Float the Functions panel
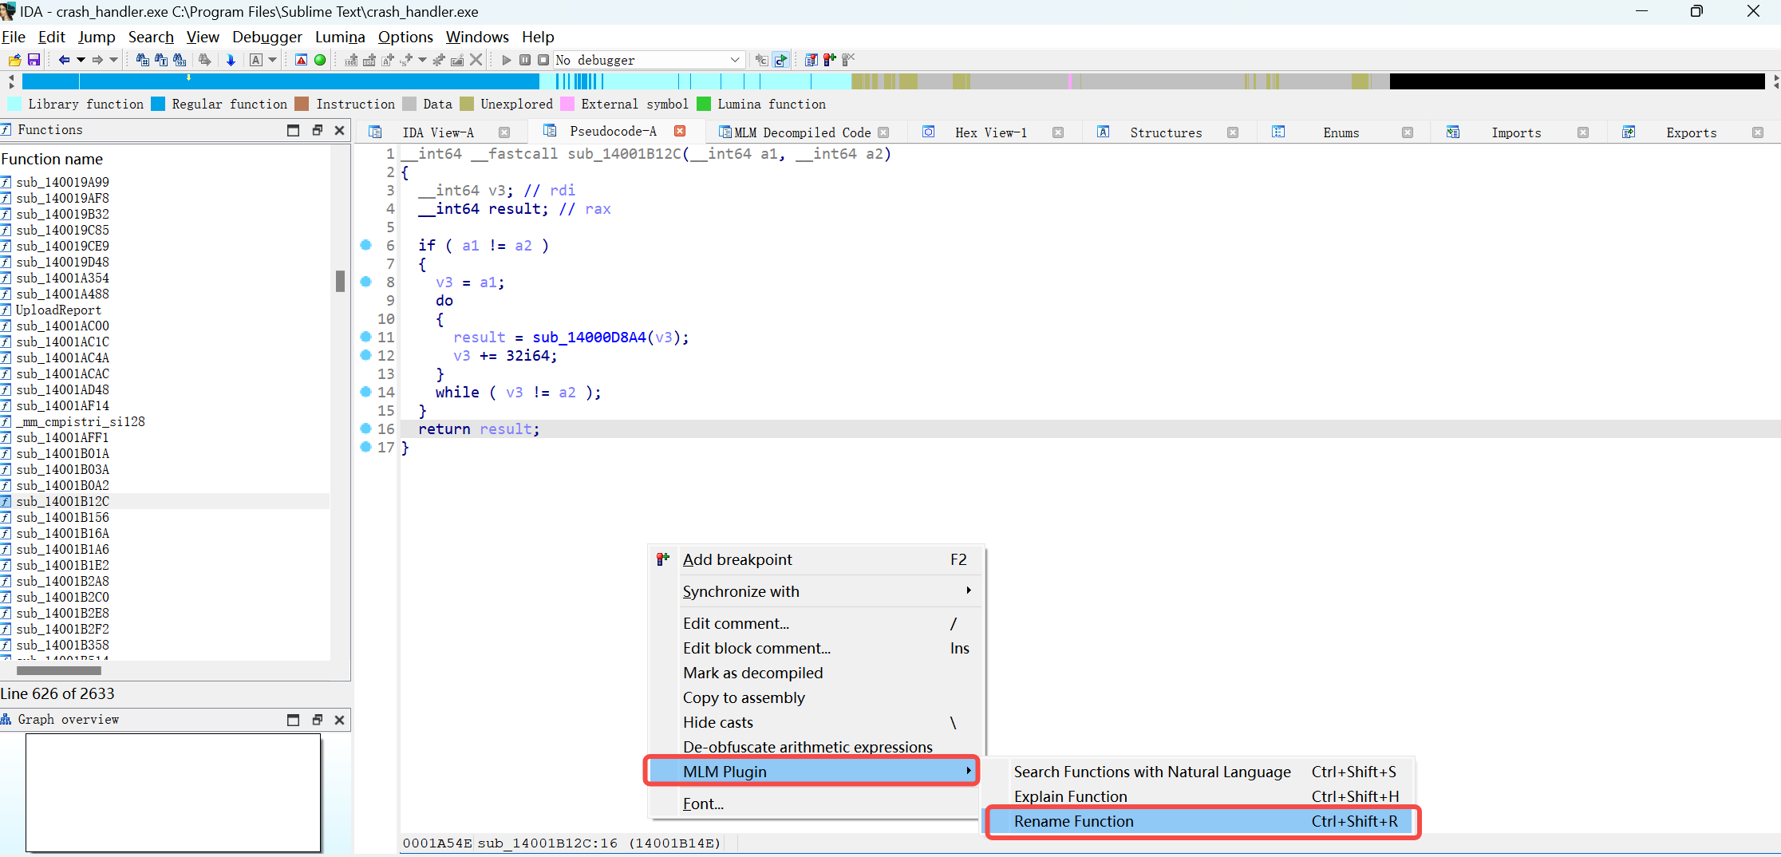Image resolution: width=1781 pixels, height=857 pixels. pos(317,130)
